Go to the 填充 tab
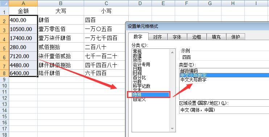 pyautogui.click(x=216, y=37)
